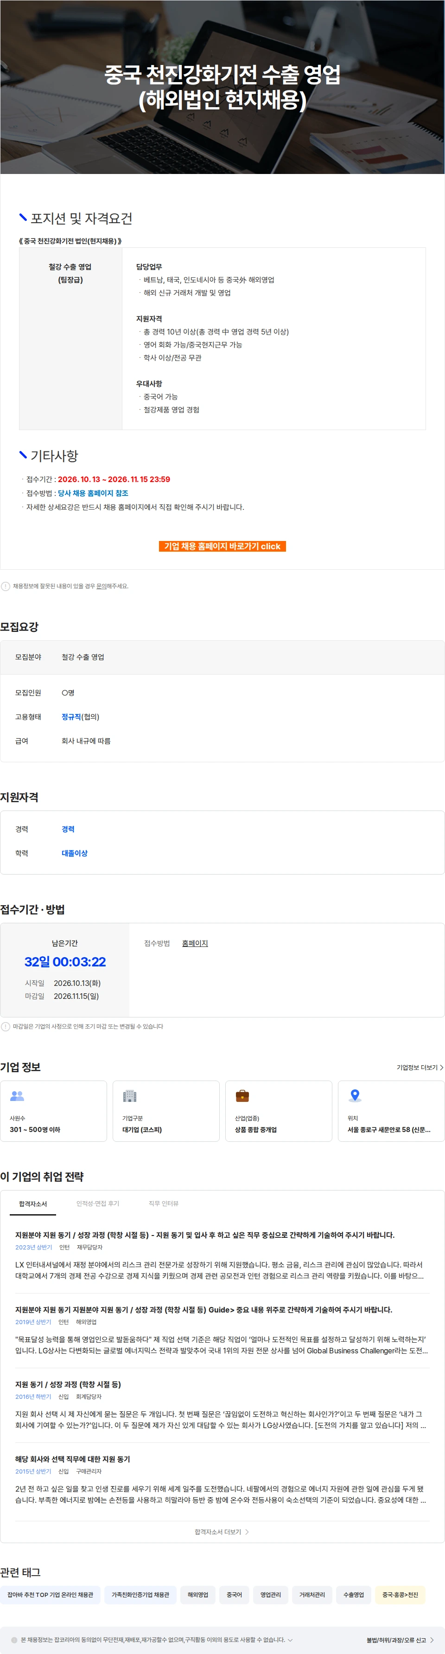Screen dimensions: 445x1654
Task: Expand the copyright notice dropdown arrow
Action: click(290, 1639)
